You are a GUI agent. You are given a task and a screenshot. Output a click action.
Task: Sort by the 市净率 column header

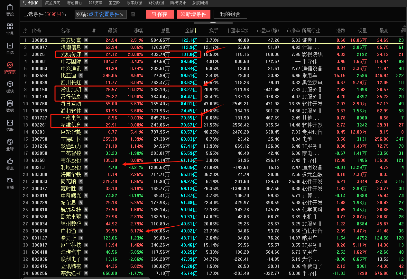pyautogui.click(x=293, y=31)
